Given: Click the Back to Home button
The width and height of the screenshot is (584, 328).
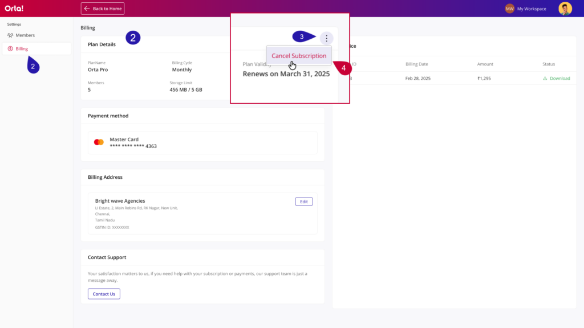Looking at the screenshot, I should (103, 9).
